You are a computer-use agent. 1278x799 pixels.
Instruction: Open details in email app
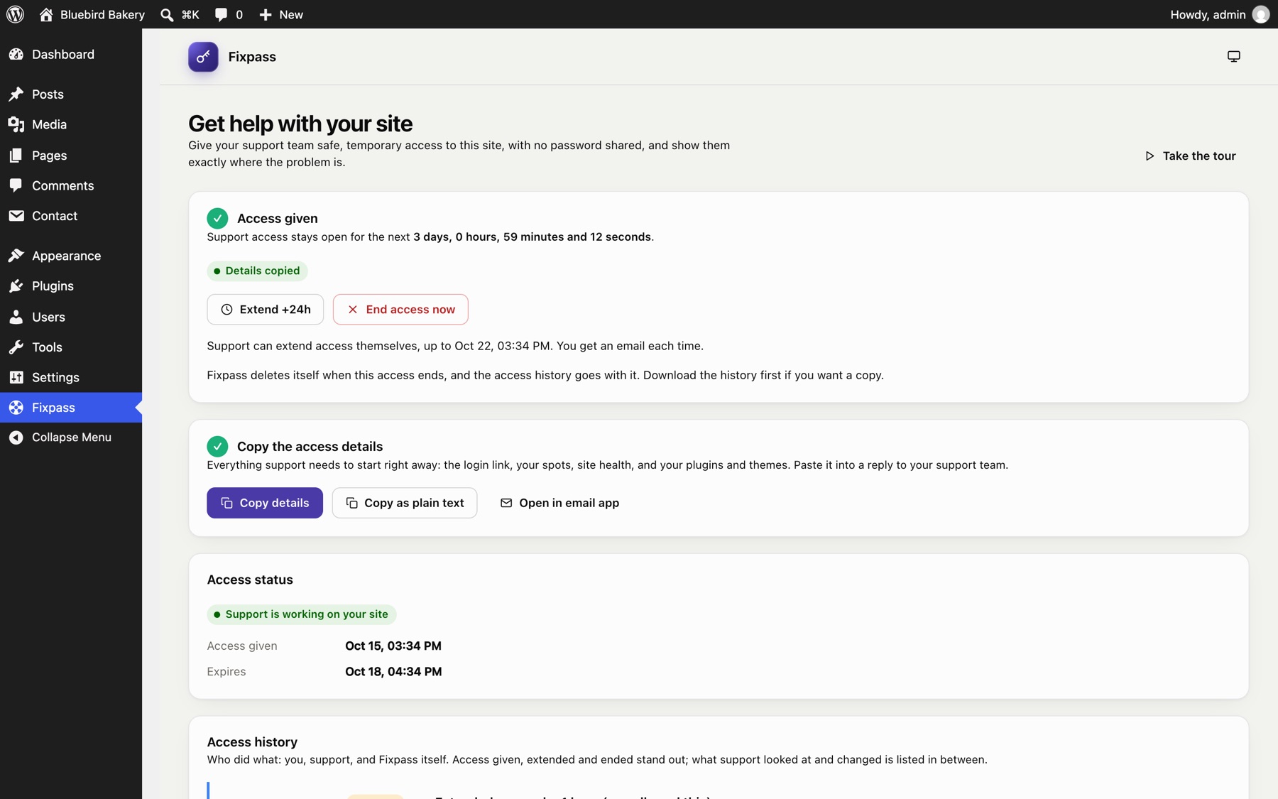coord(559,503)
